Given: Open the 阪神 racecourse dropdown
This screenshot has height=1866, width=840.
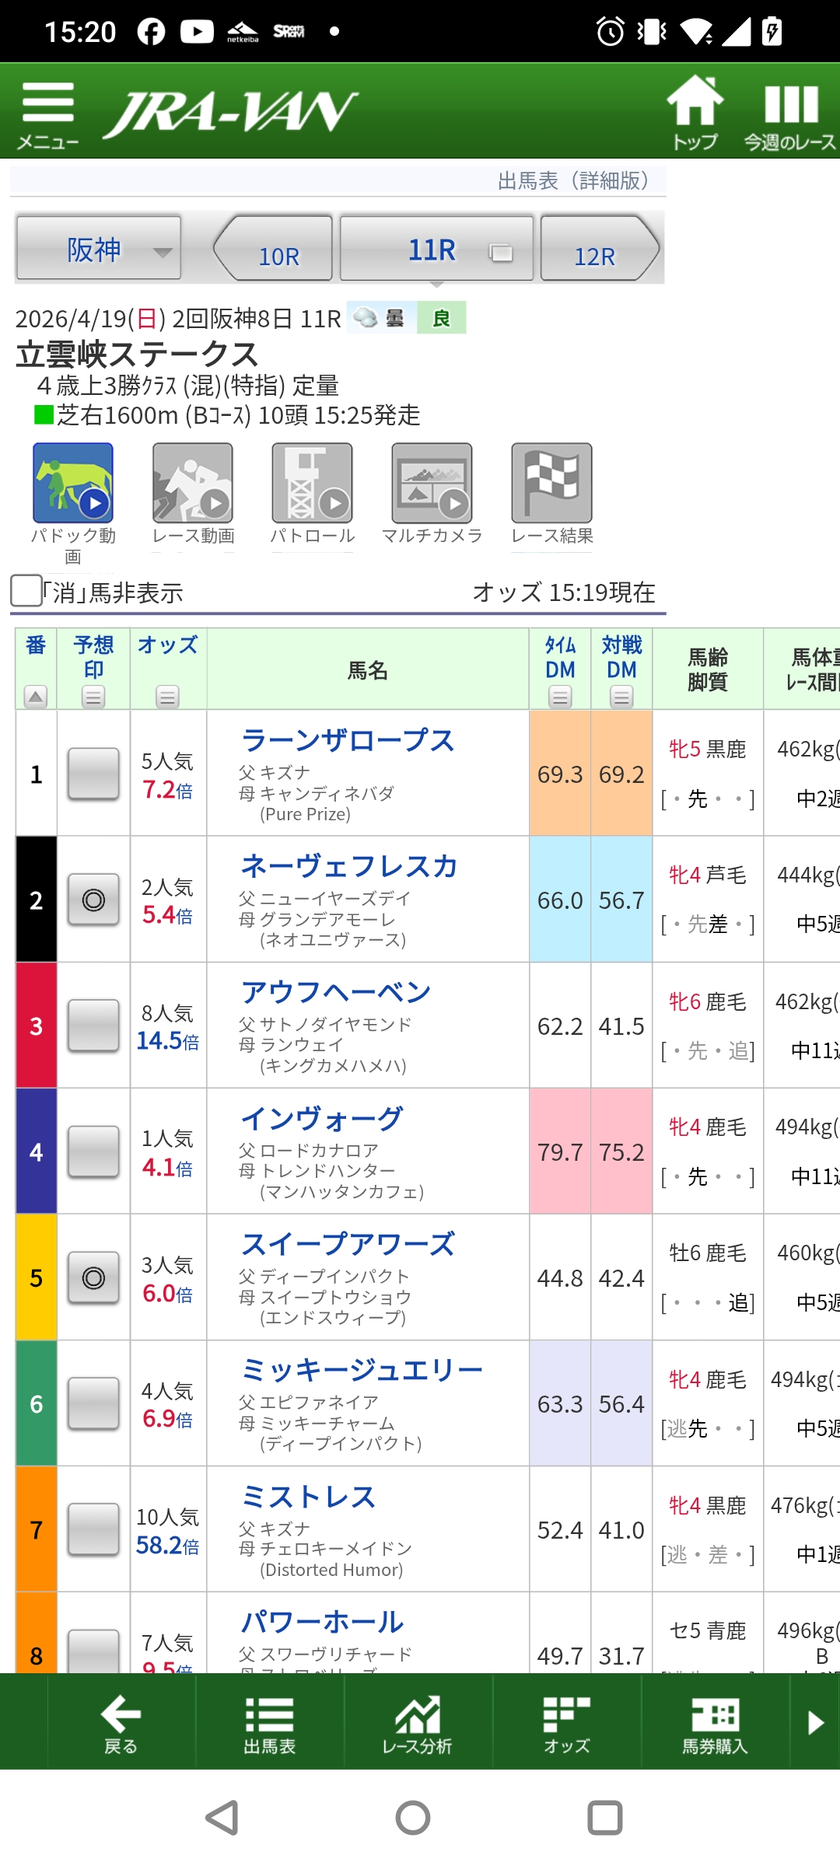Looking at the screenshot, I should tap(99, 250).
